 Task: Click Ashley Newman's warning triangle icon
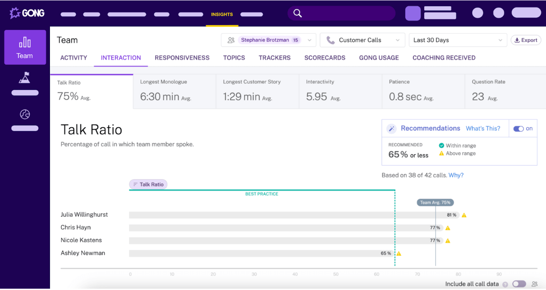coord(399,253)
